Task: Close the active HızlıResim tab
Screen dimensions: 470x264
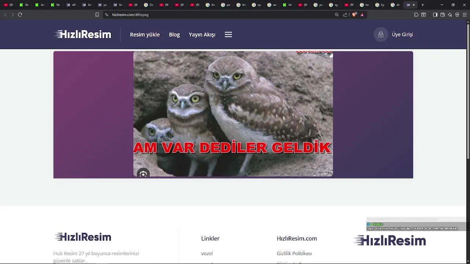Action: coord(414,5)
